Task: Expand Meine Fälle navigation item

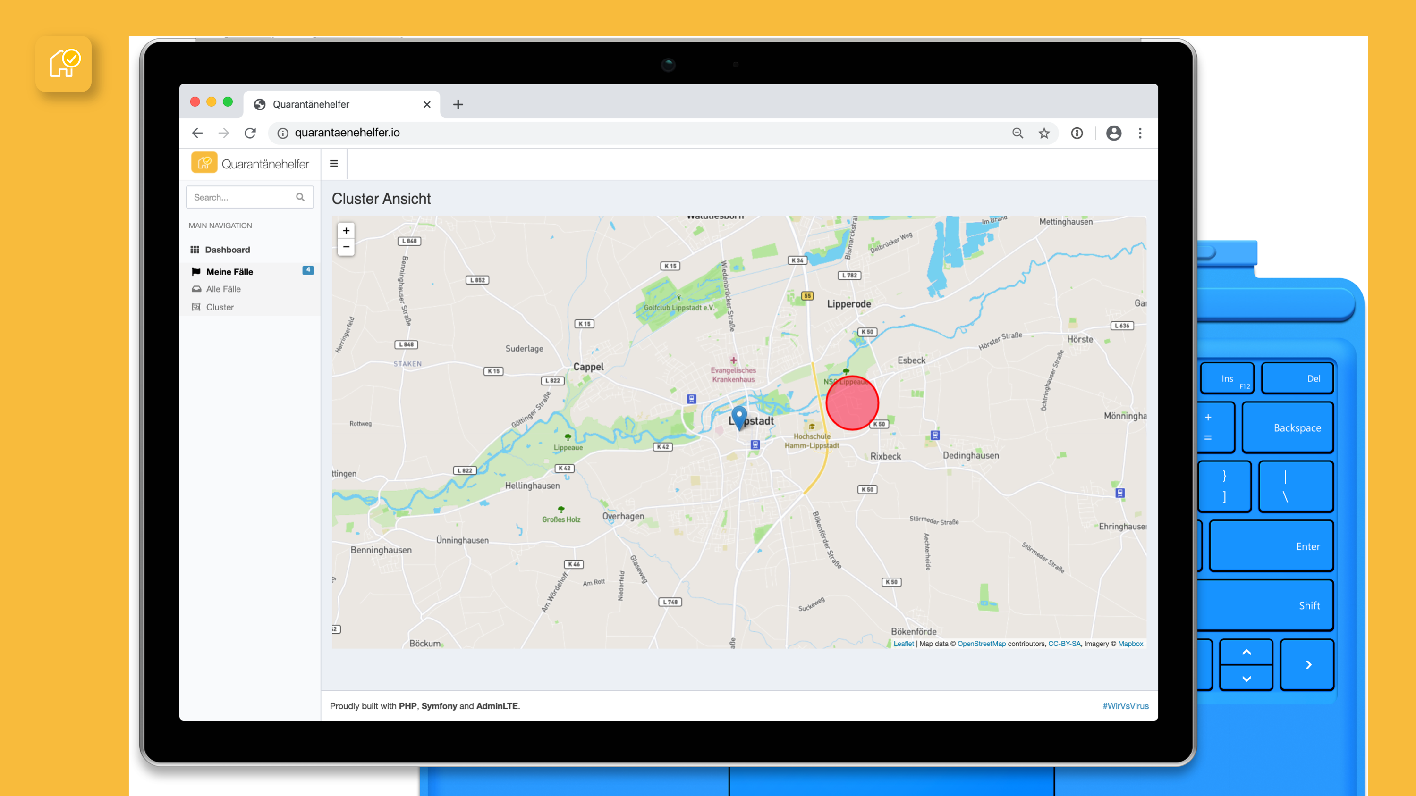Action: (x=229, y=271)
